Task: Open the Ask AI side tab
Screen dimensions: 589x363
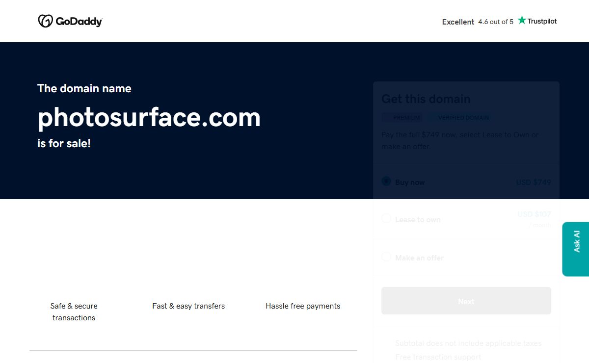Action: point(576,249)
